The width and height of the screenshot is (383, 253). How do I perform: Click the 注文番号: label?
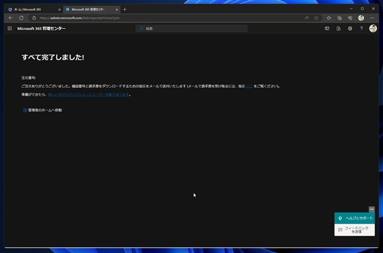29,78
